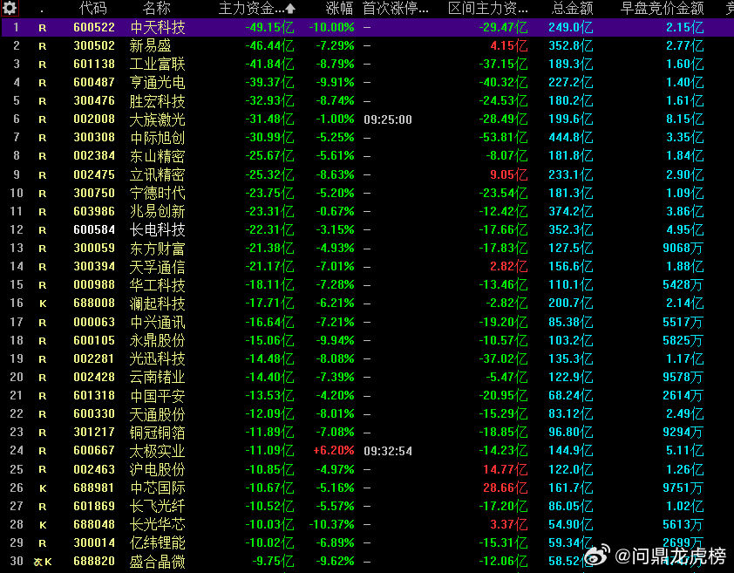Screen dimensions: 734x573
Task: Select 天通股份 stock name
Action: [x=157, y=414]
